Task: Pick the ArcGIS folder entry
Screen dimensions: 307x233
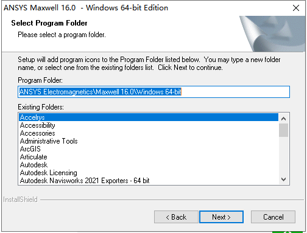Action: pos(149,149)
